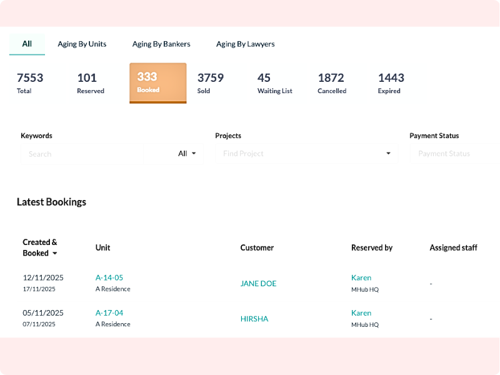This screenshot has height=375, width=500.
Task: Open unit A-14-05 details
Action: click(109, 277)
